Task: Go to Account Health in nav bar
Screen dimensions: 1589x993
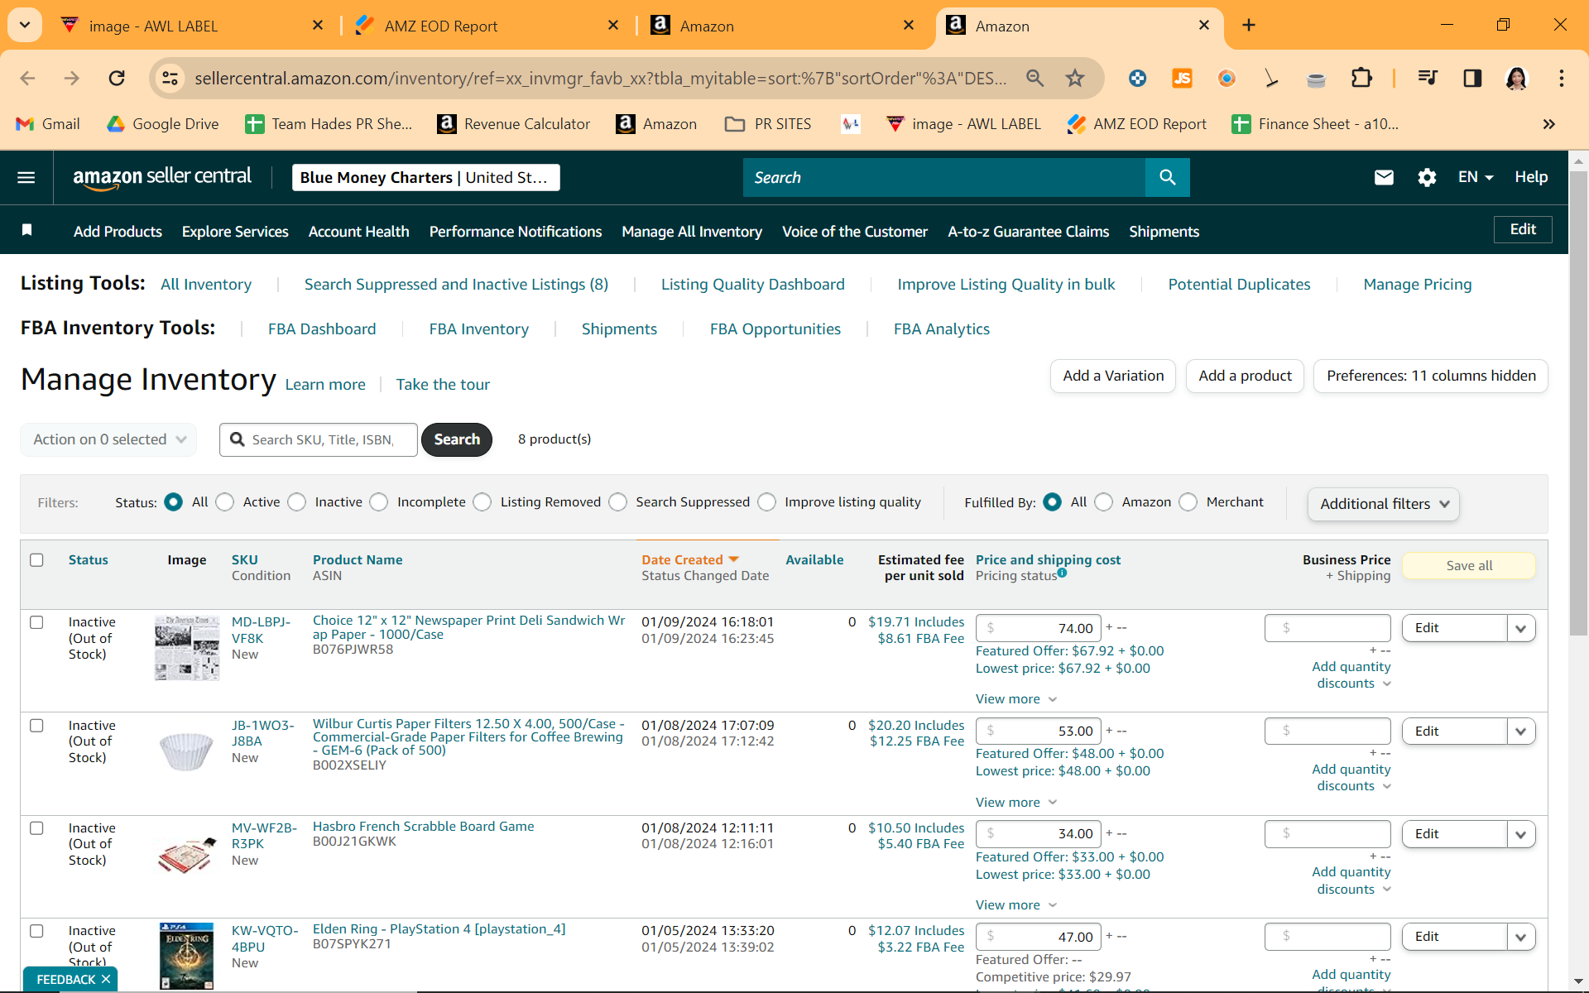Action: 359,232
